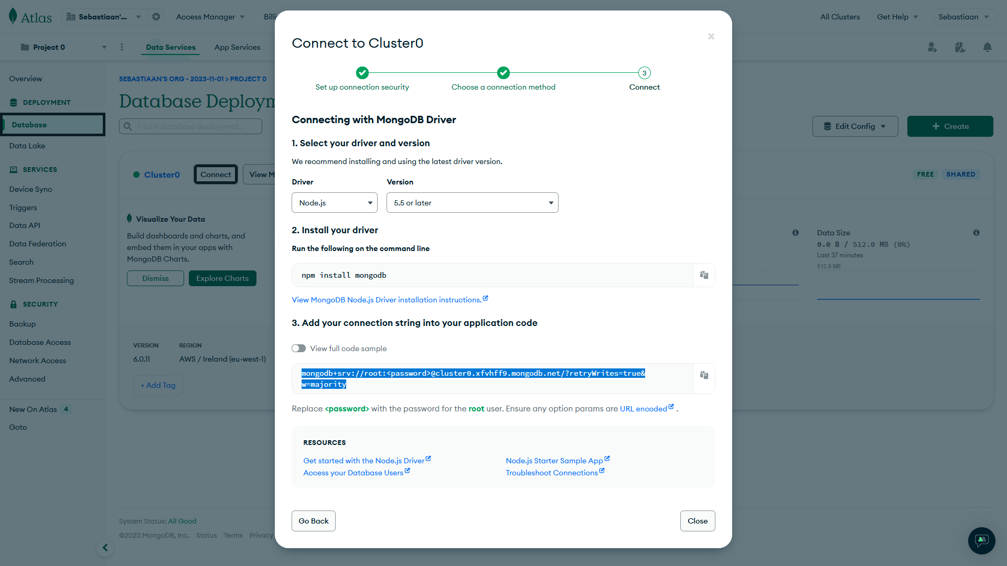Collapse the sidebar with the chevron arrow
Viewport: 1007px width, 566px height.
[x=105, y=547]
